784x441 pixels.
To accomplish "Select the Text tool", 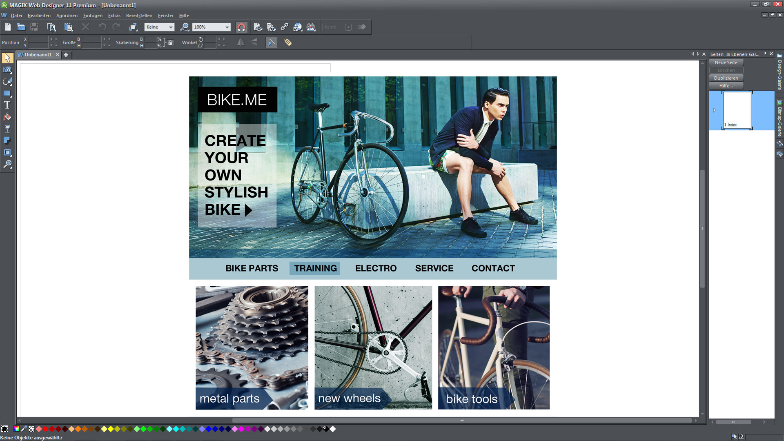I will pos(7,105).
